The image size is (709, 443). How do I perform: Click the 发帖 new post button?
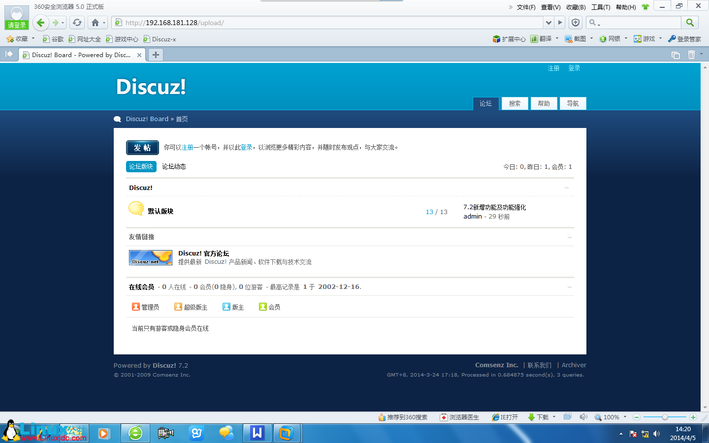coord(142,147)
